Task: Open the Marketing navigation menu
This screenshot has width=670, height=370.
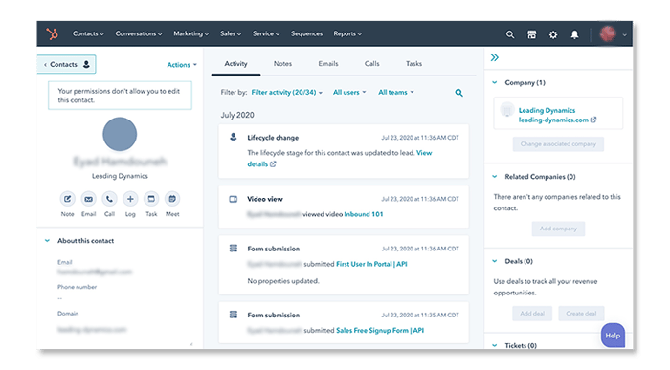Action: click(191, 33)
